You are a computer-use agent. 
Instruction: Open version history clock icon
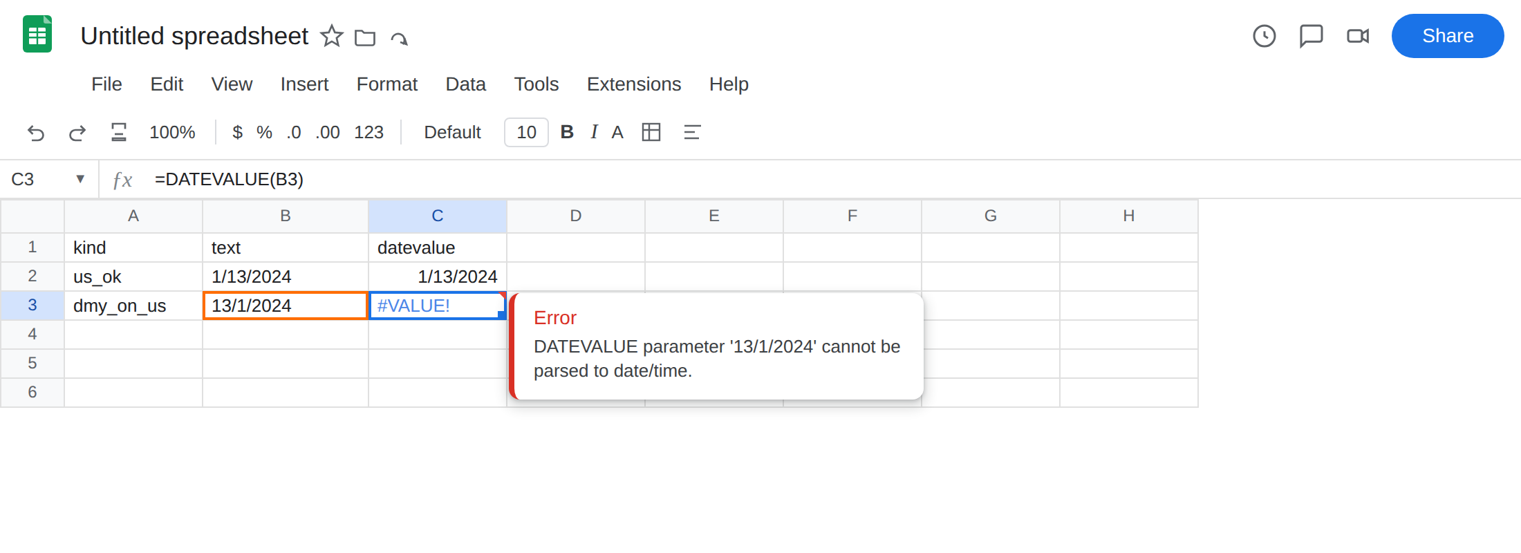(1265, 36)
